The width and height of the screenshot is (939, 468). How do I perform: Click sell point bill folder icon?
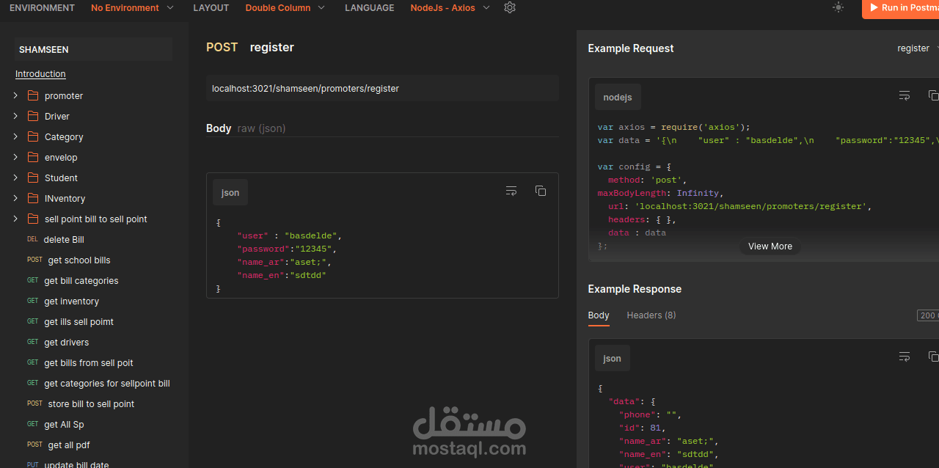(33, 219)
